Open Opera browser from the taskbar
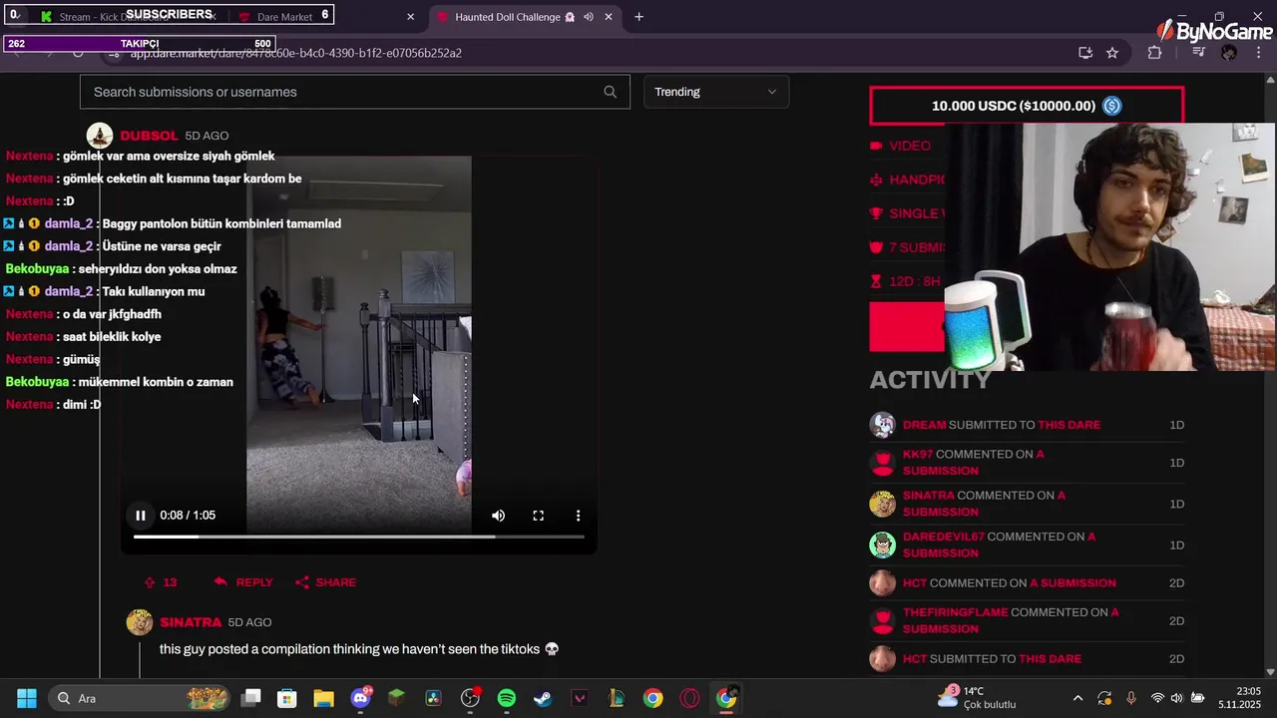The width and height of the screenshot is (1277, 718). point(689,698)
